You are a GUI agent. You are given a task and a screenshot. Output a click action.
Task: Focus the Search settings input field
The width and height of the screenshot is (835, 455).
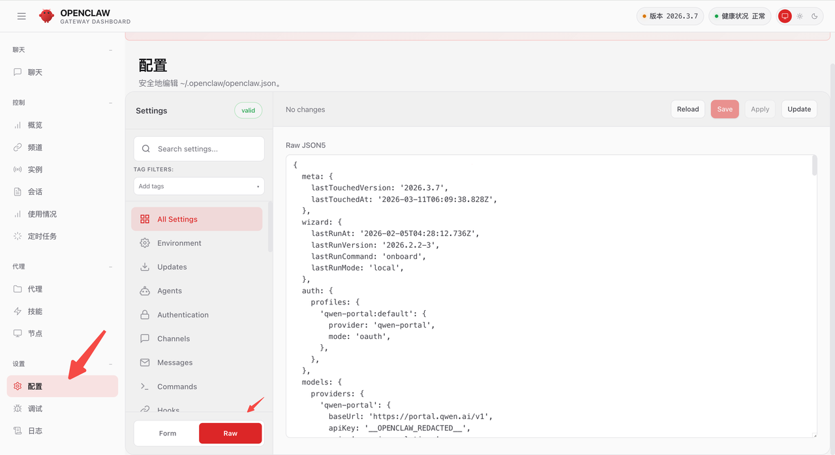coord(207,149)
